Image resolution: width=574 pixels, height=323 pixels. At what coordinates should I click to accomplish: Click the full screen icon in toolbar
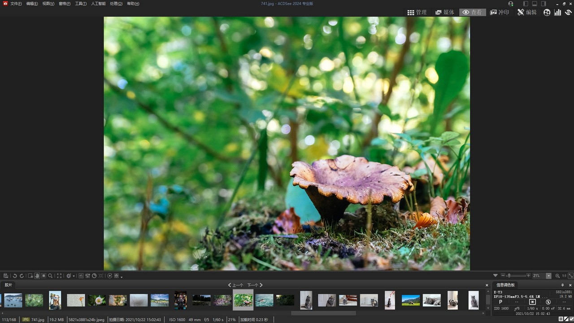point(59,276)
